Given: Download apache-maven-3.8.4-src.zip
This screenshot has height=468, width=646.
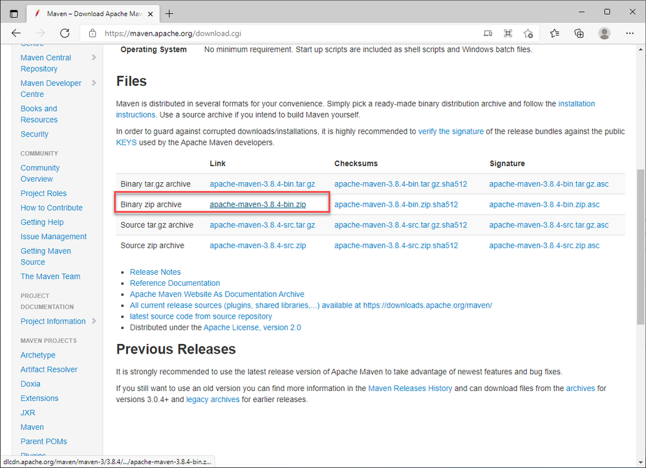Looking at the screenshot, I should [257, 246].
